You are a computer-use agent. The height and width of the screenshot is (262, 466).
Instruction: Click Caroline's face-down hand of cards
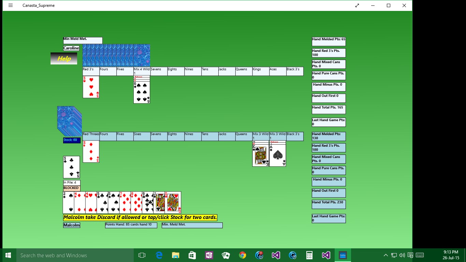116,55
